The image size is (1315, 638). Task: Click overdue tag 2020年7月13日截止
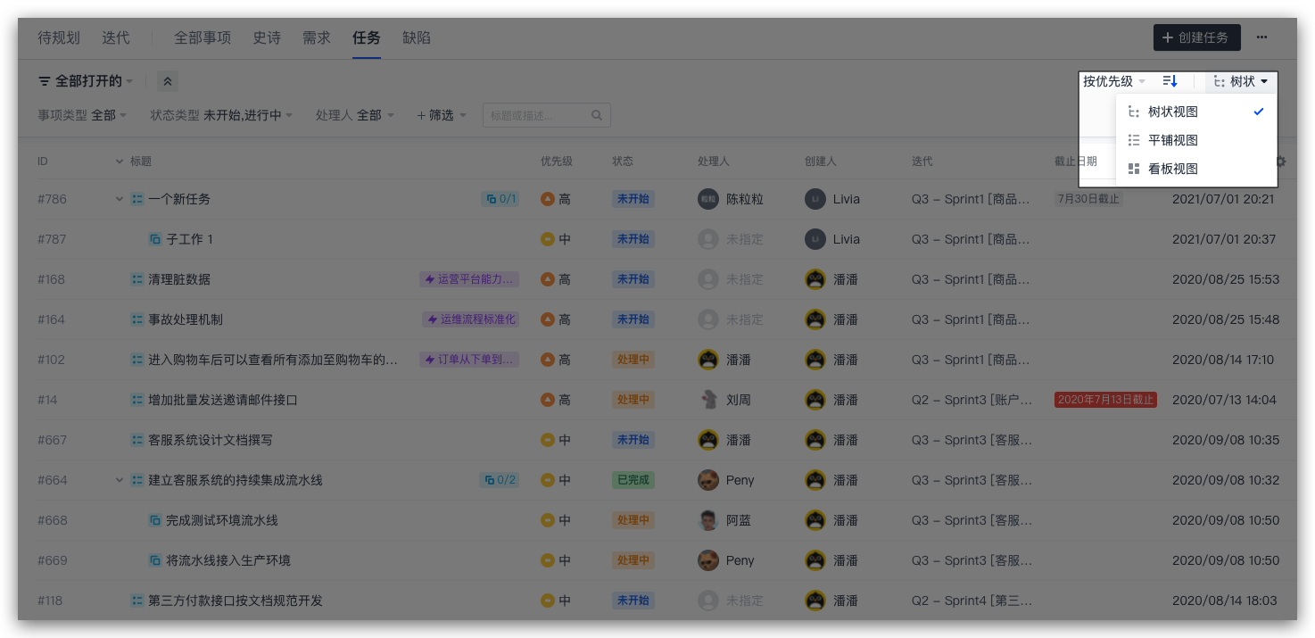(x=1105, y=400)
